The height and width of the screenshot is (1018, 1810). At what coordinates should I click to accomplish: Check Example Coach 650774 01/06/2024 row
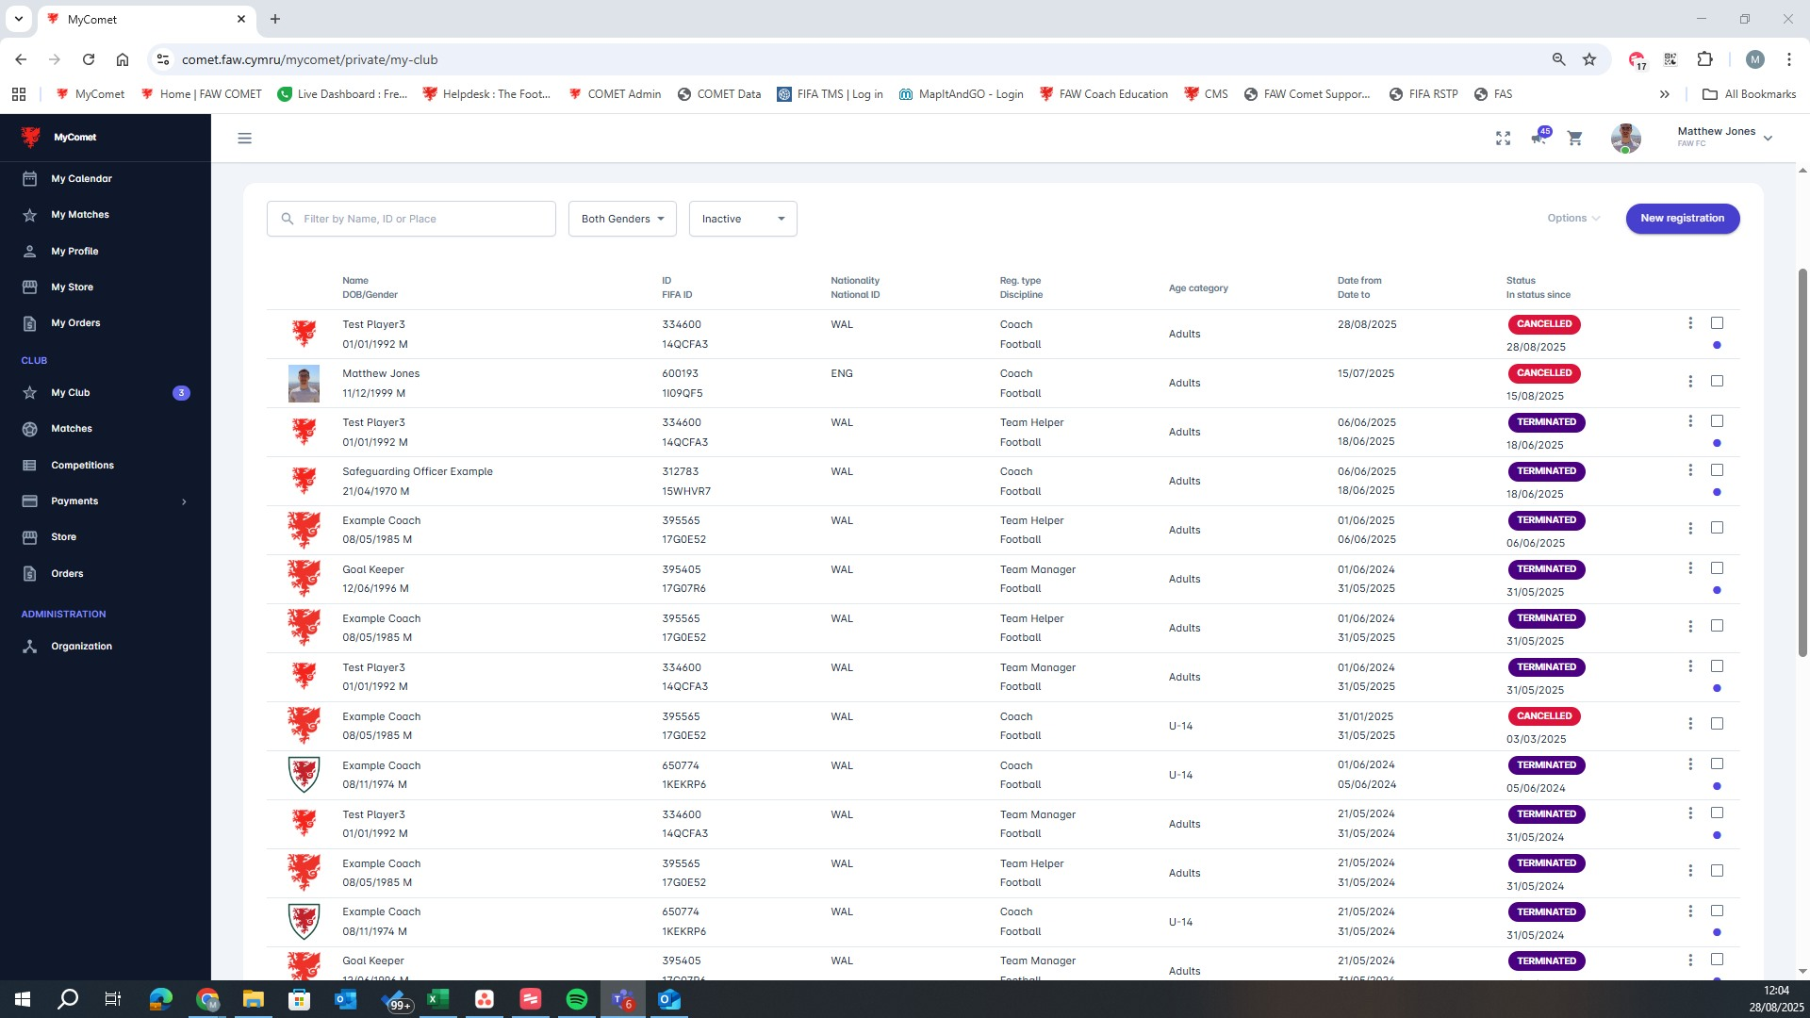(1717, 764)
